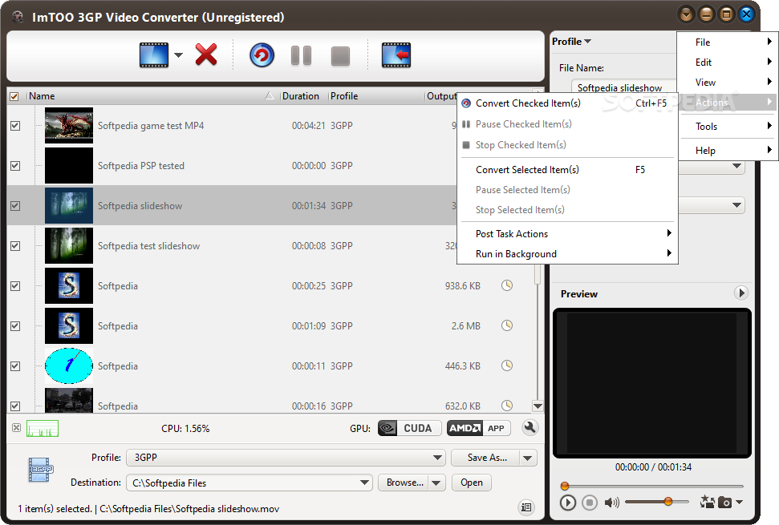Uncheck Softpedia PSP tested item
Screen dimensions: 779x525
[x=15, y=166]
